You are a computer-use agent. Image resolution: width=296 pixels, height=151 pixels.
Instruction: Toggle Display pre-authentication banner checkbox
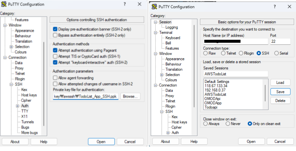(55, 29)
